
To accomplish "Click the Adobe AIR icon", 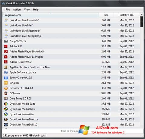I will [x=6, y=46].
